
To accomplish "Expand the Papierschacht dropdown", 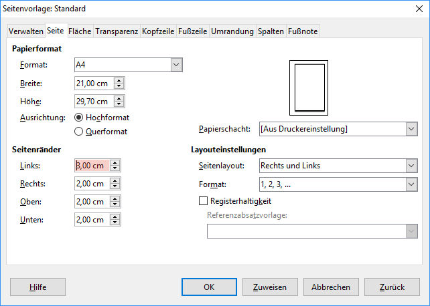I will tap(411, 129).
